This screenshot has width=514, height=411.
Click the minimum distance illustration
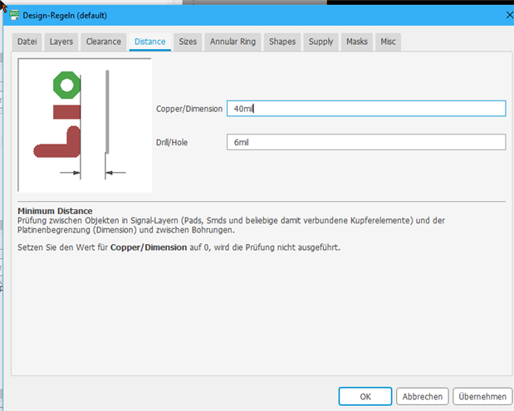point(85,125)
